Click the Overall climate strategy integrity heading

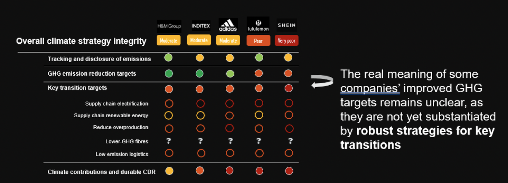81,41
